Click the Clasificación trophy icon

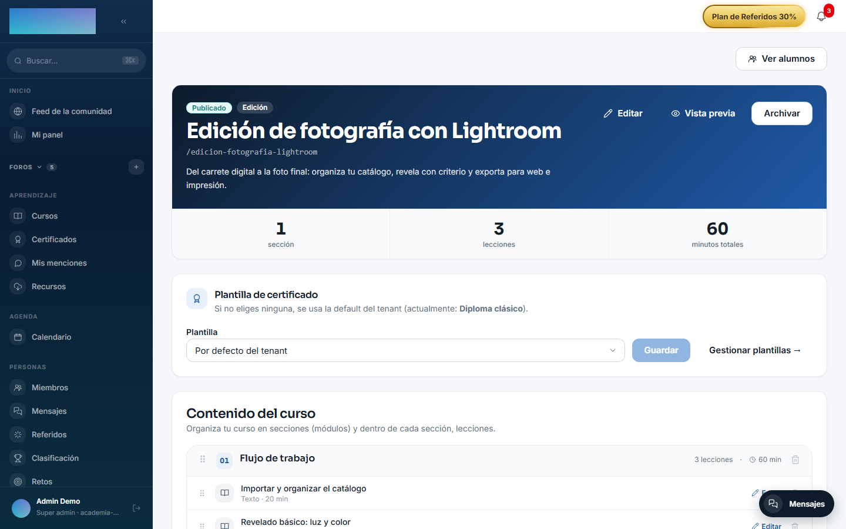pos(18,458)
